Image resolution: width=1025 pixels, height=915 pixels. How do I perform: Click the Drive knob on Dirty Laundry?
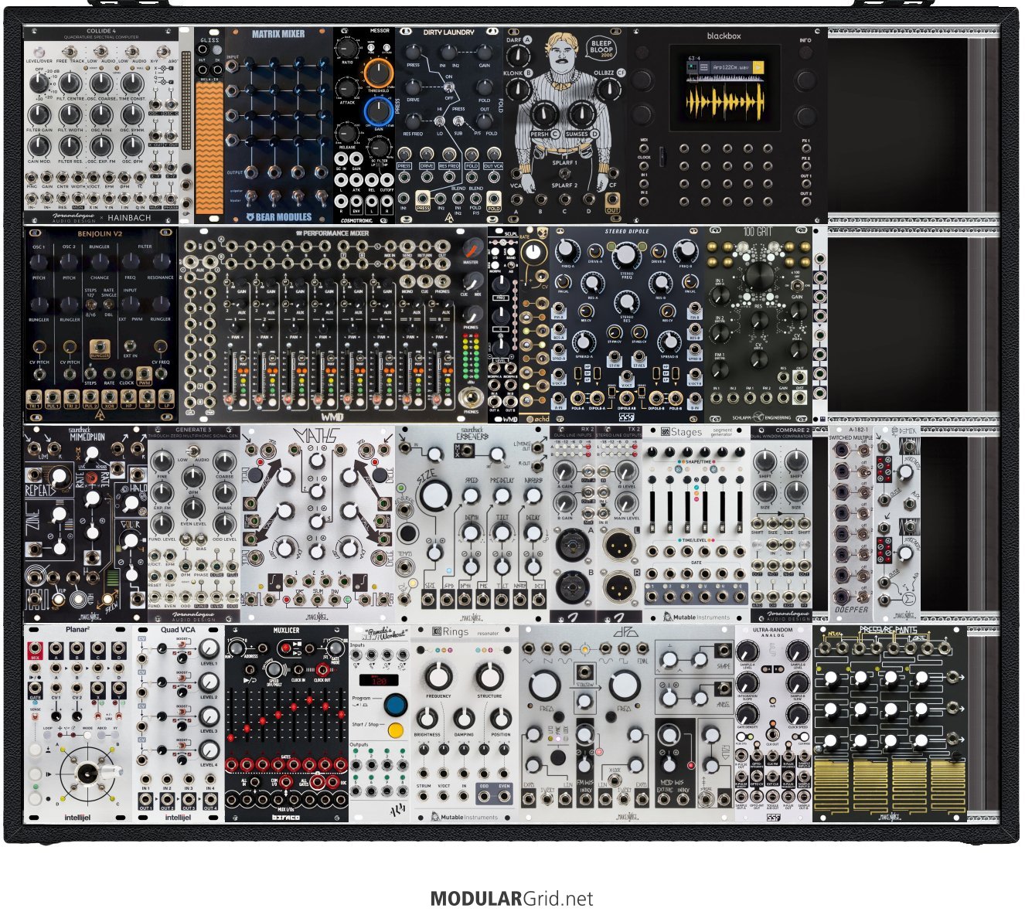coord(414,87)
